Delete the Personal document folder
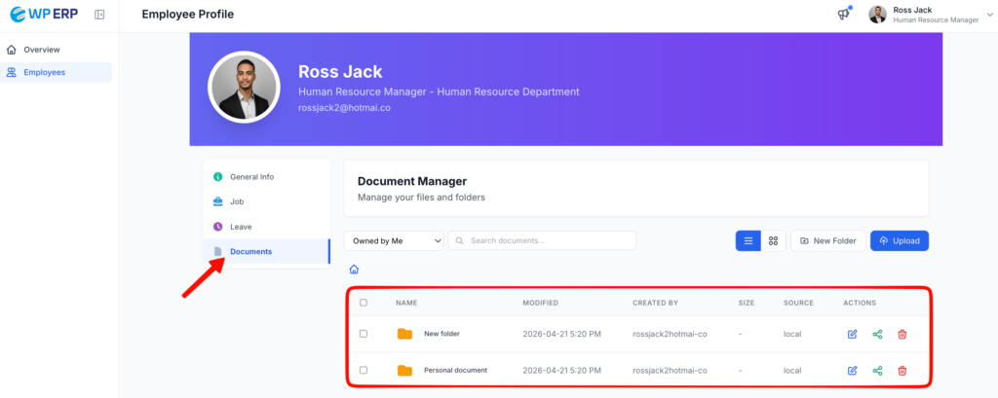The image size is (998, 398). 902,370
